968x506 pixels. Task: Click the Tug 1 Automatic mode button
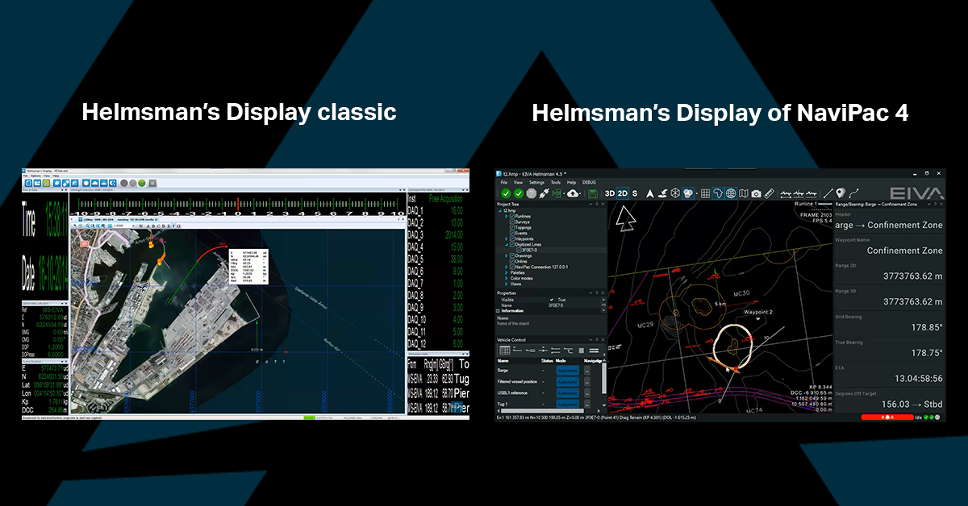(x=568, y=404)
